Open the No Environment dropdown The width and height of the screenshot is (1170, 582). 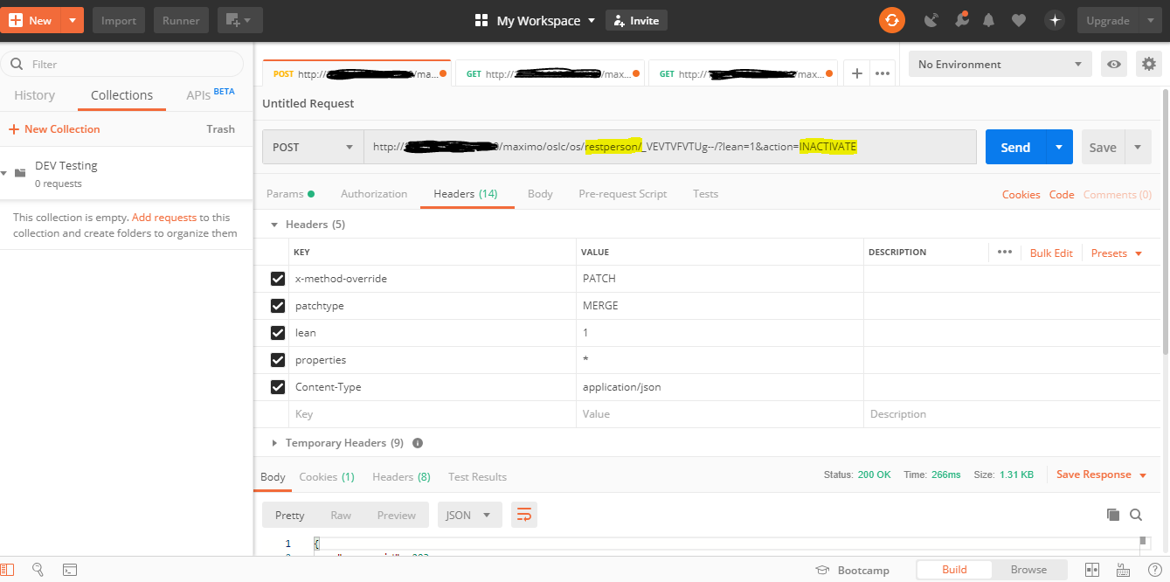[999, 63]
